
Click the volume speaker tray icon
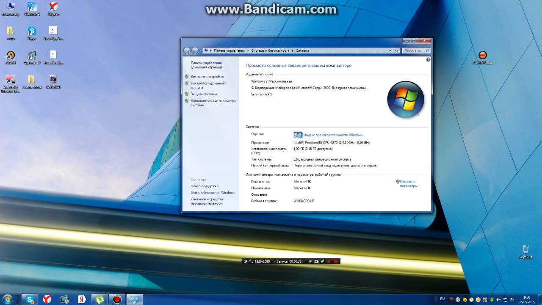pos(498,299)
